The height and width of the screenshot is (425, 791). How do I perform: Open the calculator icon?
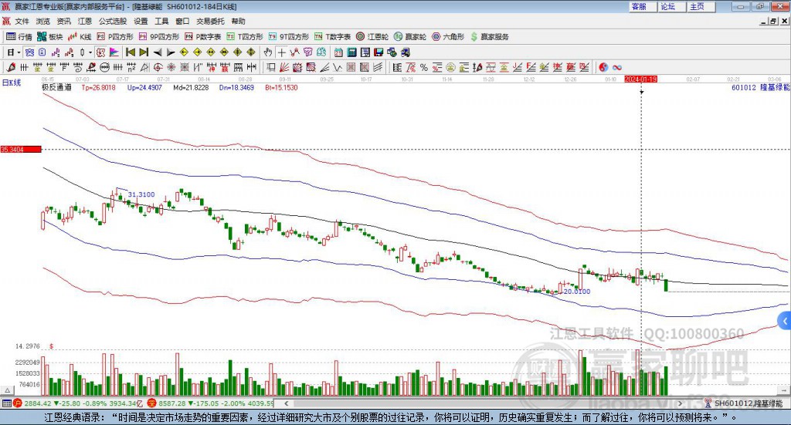(351, 52)
